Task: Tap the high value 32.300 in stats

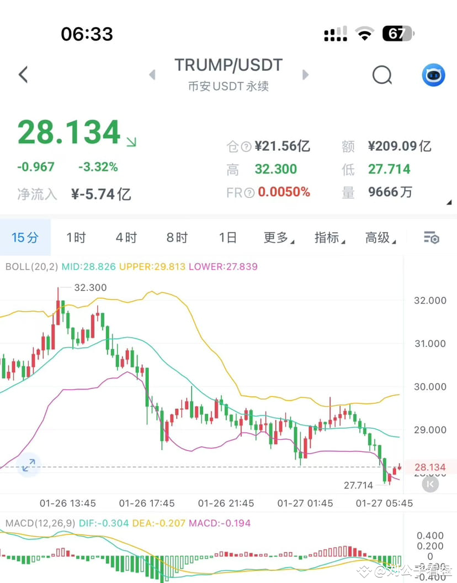Action: click(276, 169)
